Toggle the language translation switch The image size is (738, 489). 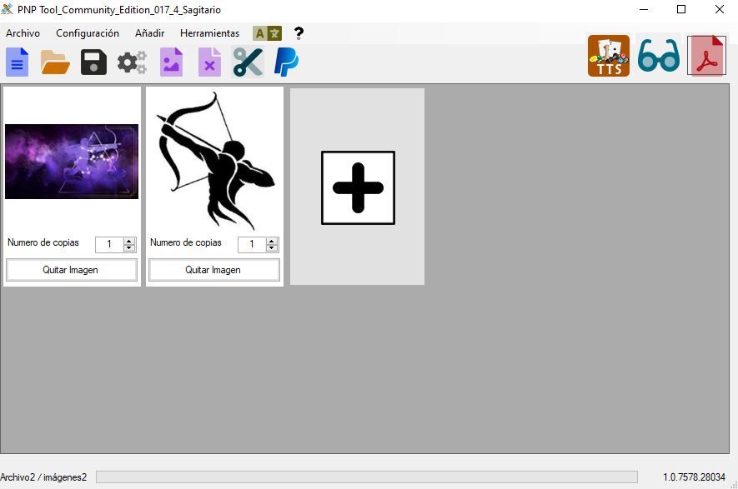pos(266,33)
